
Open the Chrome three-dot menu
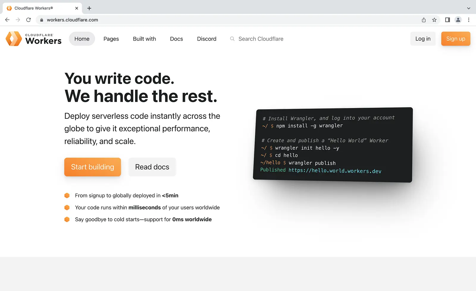(x=469, y=20)
